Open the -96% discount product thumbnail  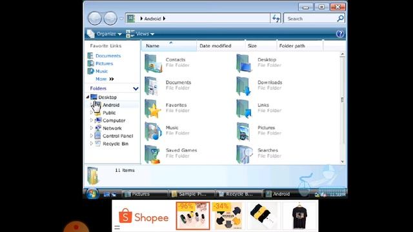(193, 216)
